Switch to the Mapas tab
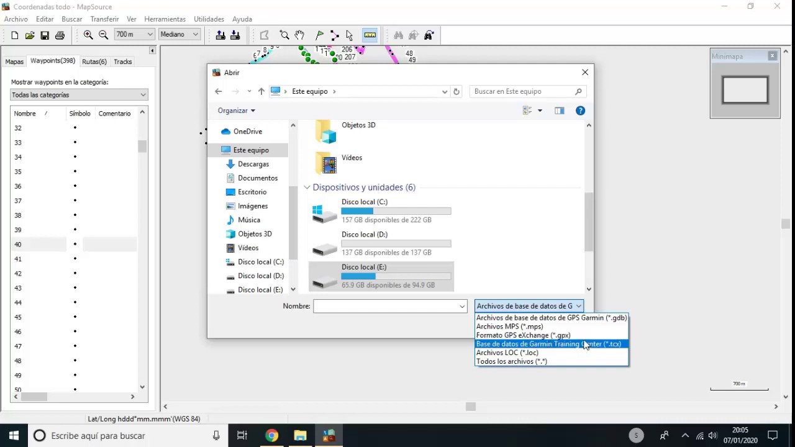This screenshot has height=447, width=795. 14,61
